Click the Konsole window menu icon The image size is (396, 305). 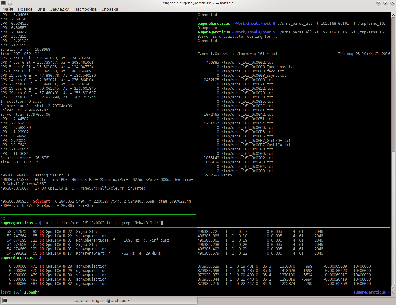(3, 3)
